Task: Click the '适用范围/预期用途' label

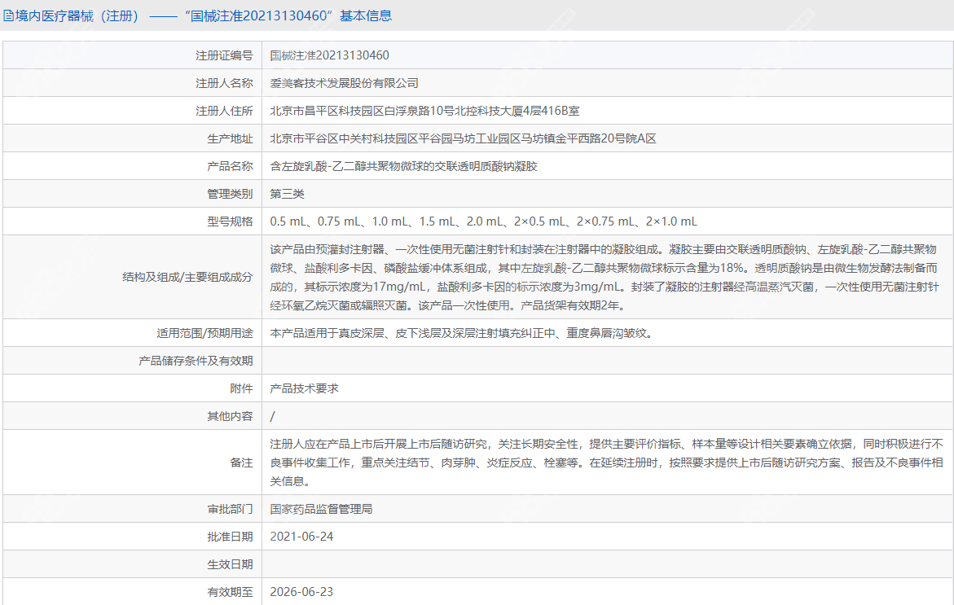Action: (x=204, y=333)
